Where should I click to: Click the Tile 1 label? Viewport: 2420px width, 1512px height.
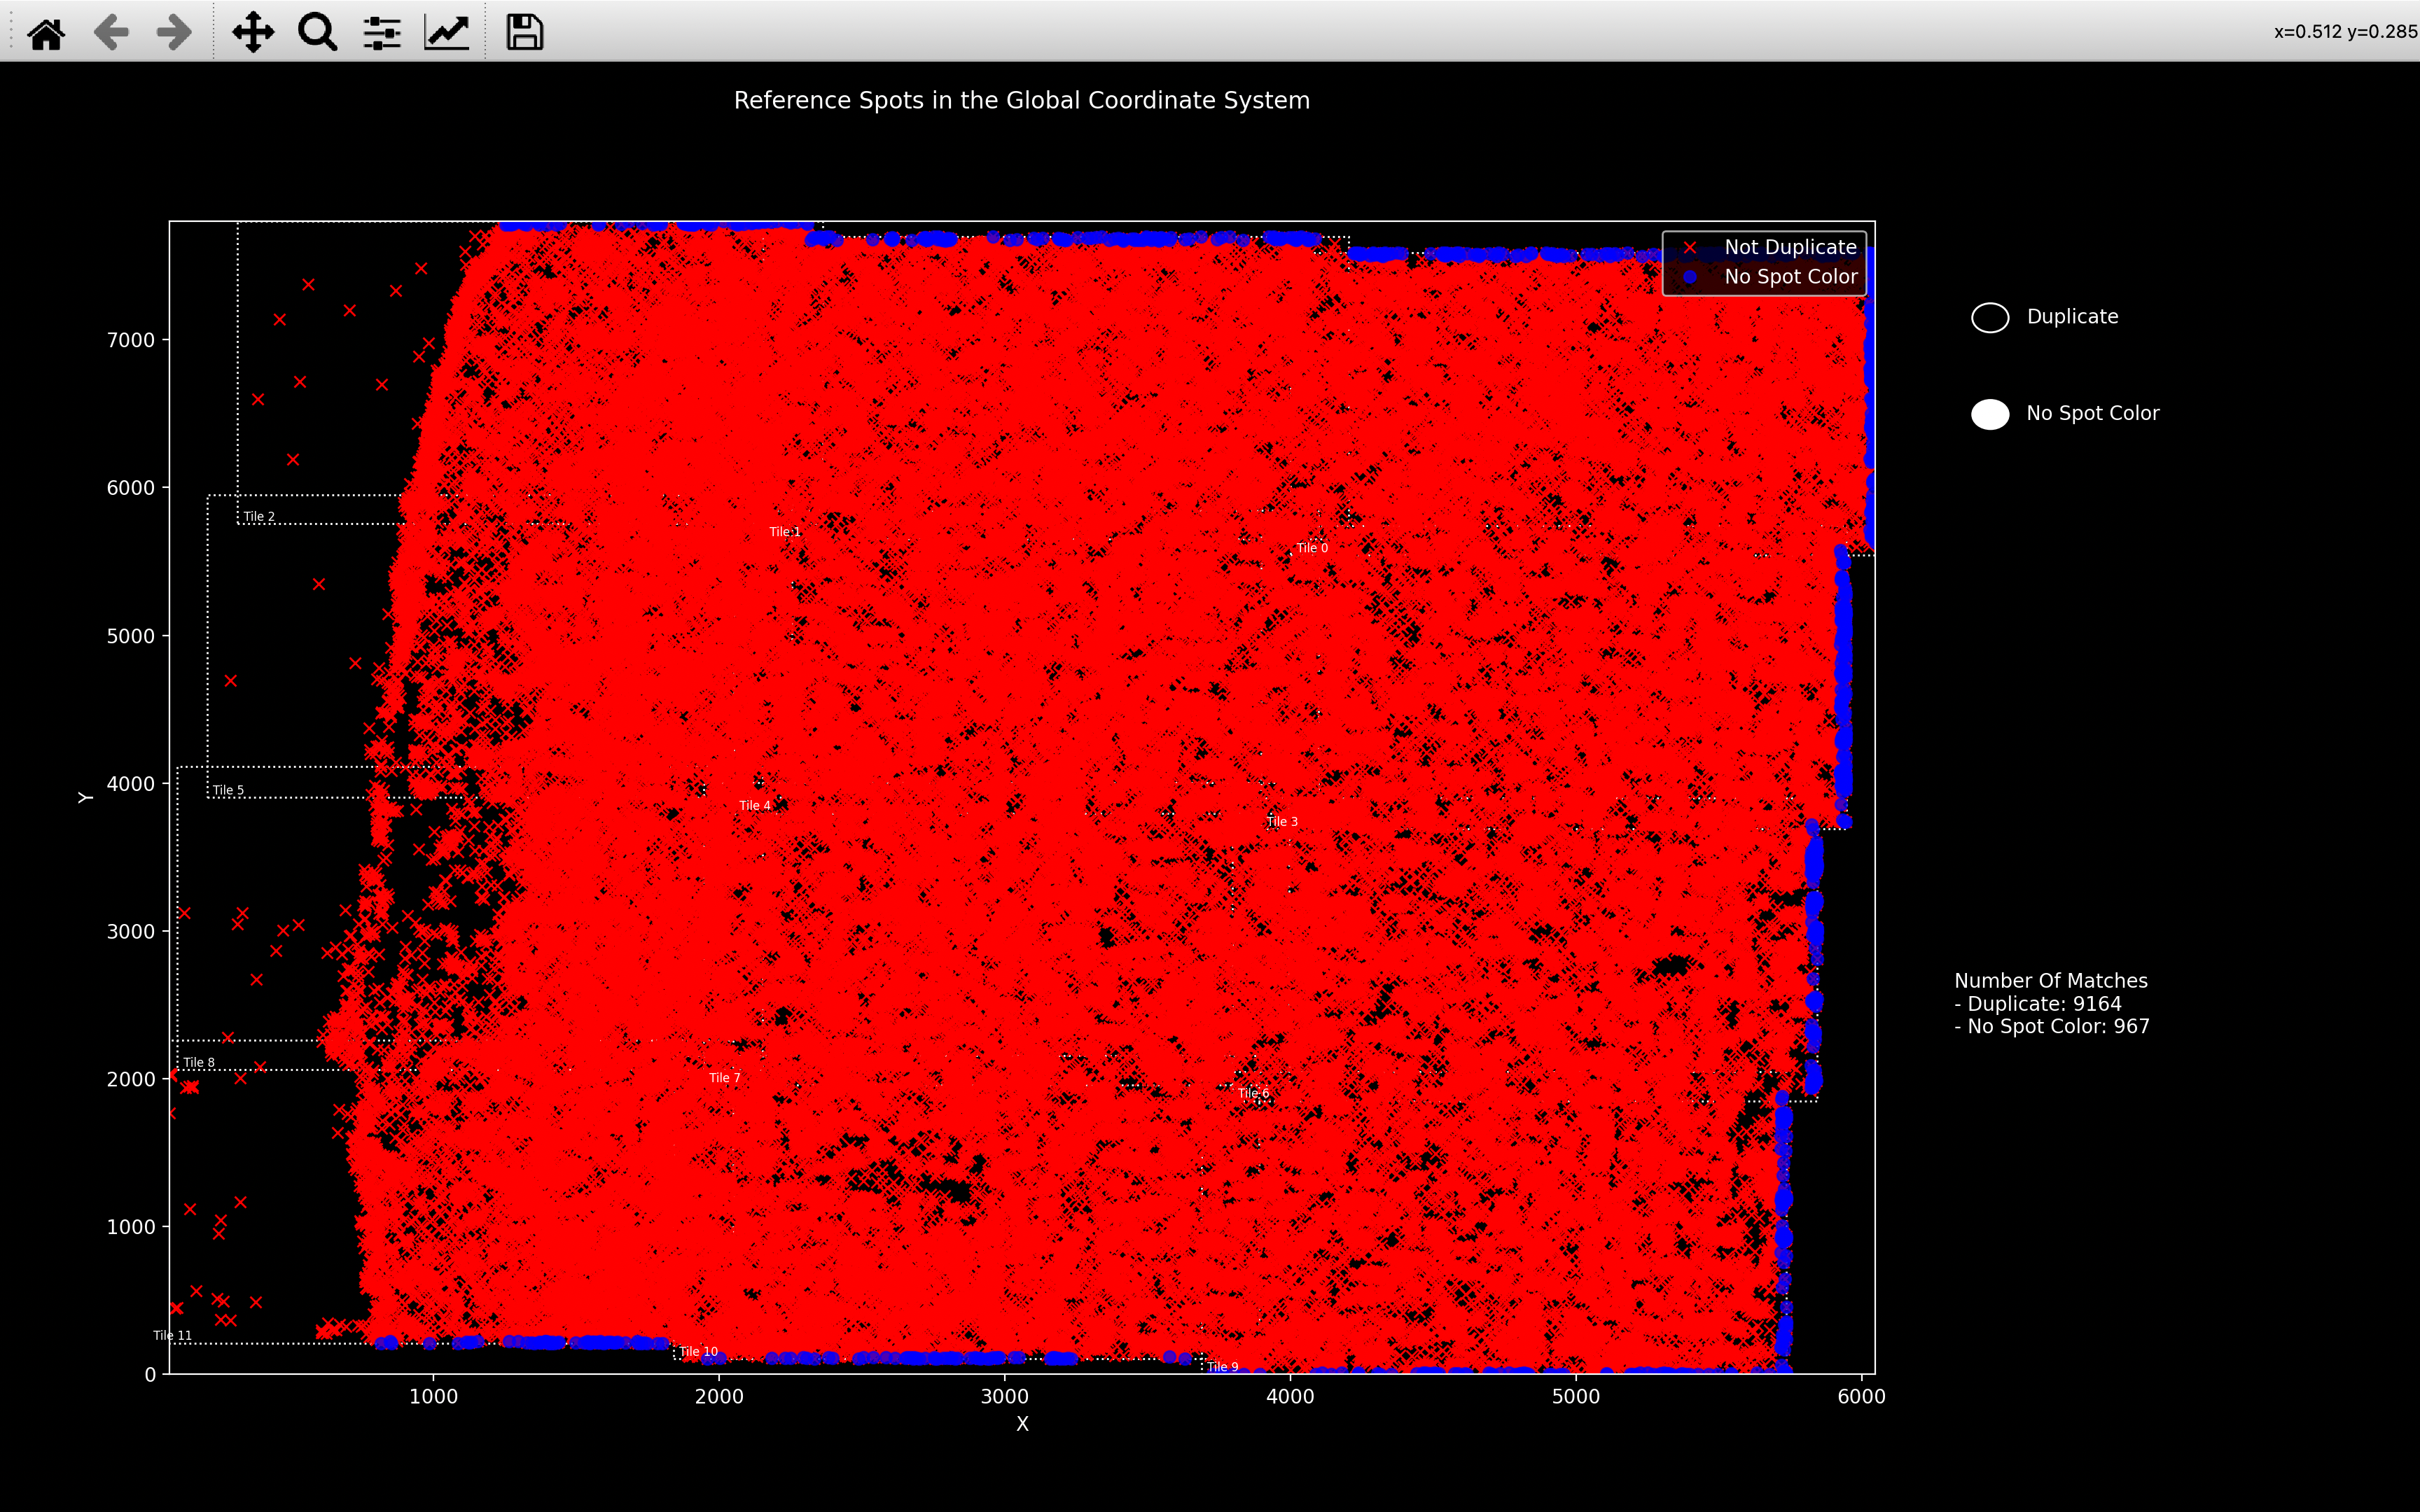[x=785, y=531]
